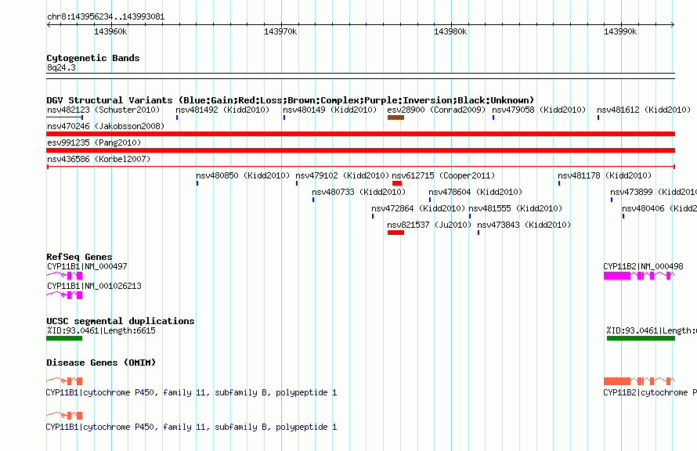Click the brown esv28900 complex variant bar
697x451 pixels.
pos(395,117)
